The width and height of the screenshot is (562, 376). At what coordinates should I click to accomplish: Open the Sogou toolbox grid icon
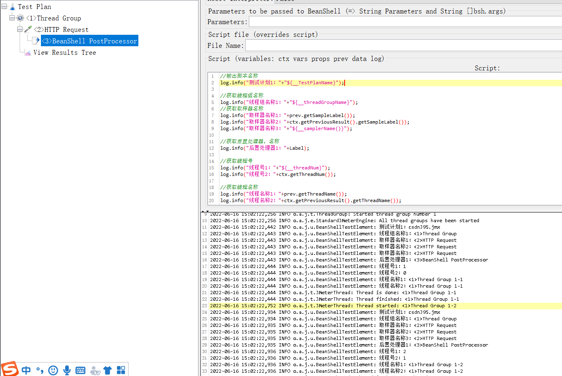pyautogui.click(x=121, y=370)
